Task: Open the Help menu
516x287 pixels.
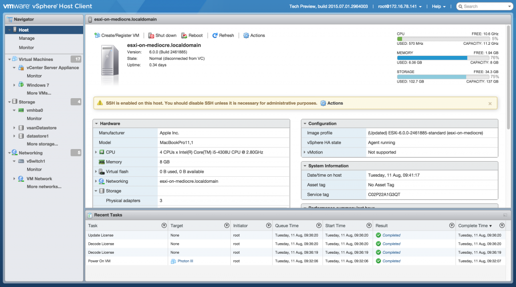Action: [x=439, y=7]
